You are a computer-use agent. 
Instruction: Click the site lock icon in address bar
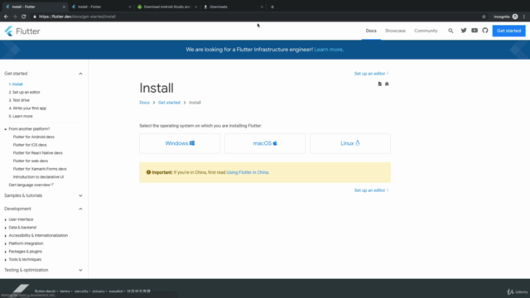[35, 17]
